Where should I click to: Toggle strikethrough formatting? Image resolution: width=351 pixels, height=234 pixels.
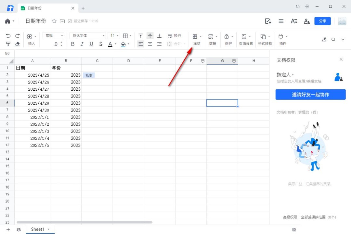[101, 44]
